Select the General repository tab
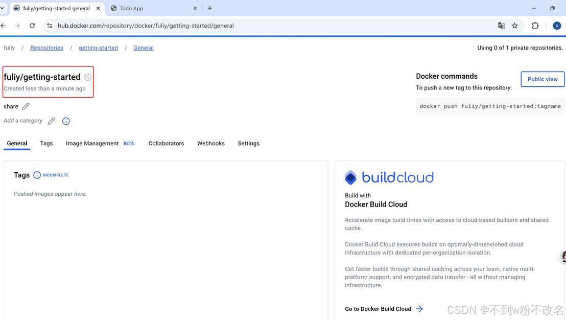 (x=17, y=143)
